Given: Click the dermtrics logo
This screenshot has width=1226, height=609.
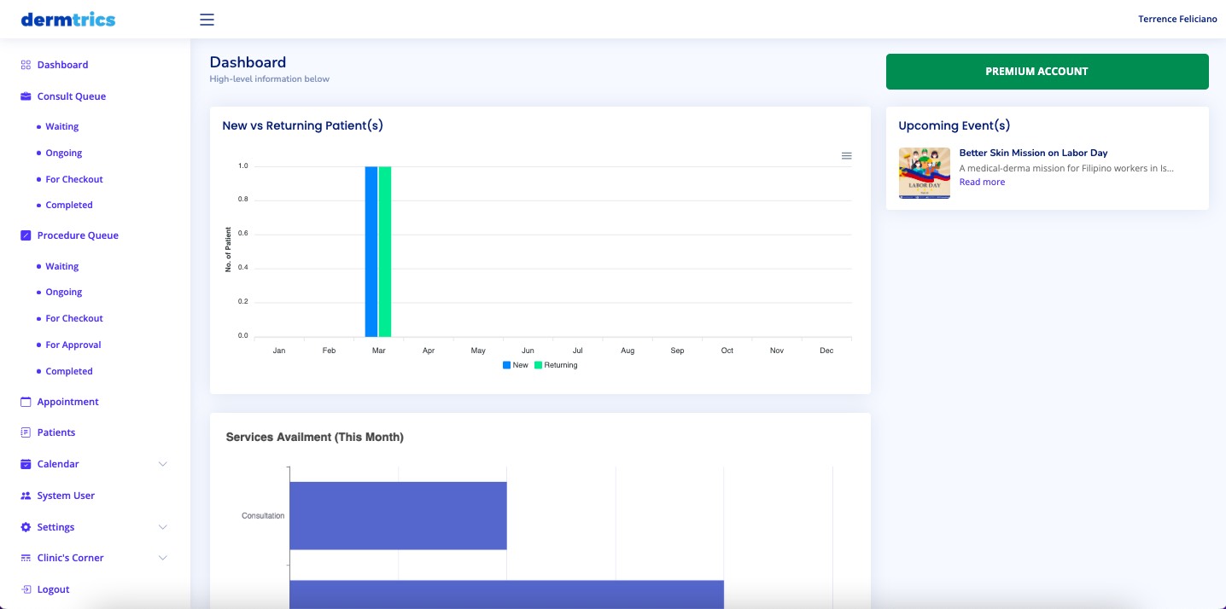Looking at the screenshot, I should coord(67,19).
